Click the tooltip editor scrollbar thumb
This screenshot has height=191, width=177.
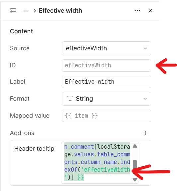[135, 165]
